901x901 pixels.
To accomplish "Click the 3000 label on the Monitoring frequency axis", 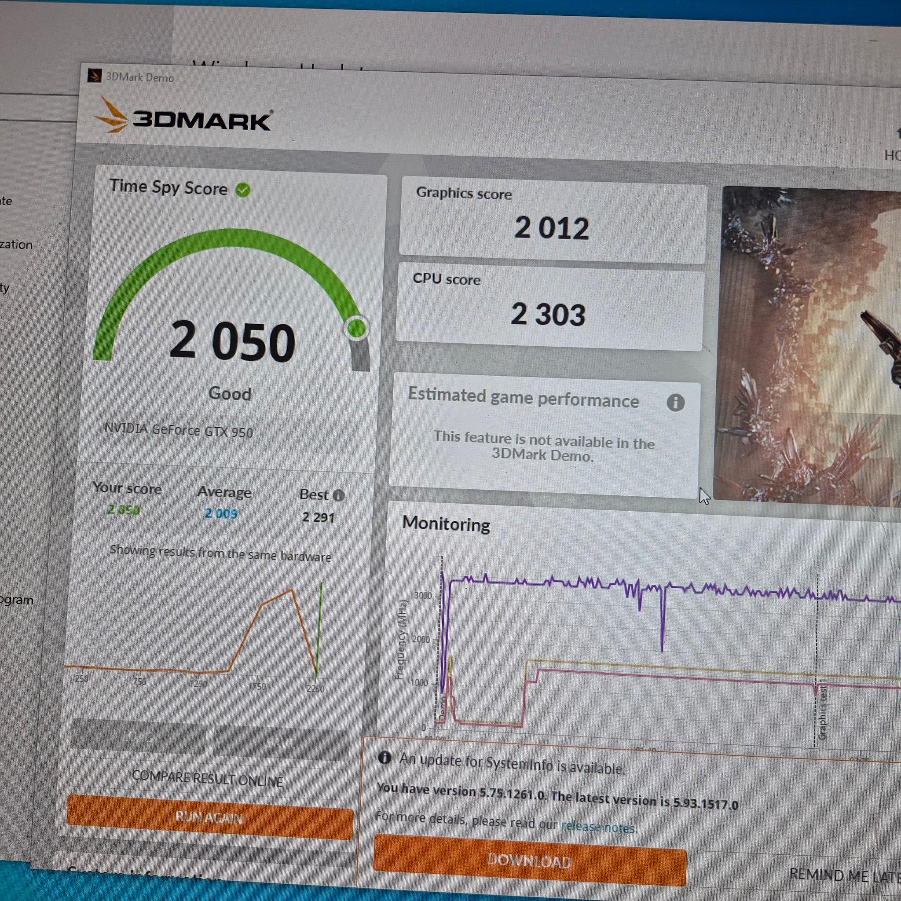I will tap(423, 596).
